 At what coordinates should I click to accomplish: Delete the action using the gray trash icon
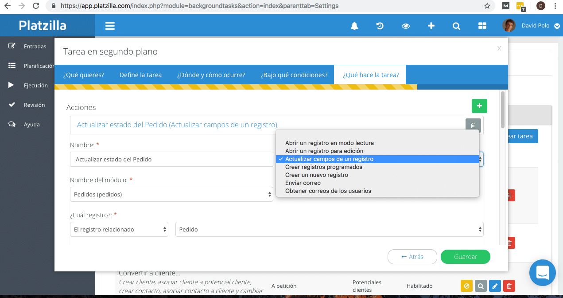click(473, 125)
